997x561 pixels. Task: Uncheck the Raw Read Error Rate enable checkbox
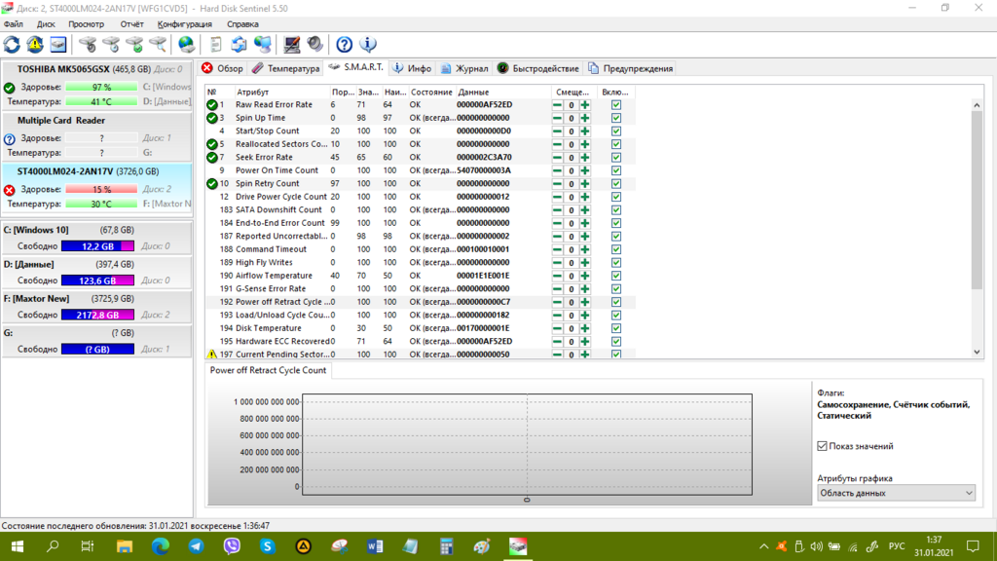pyautogui.click(x=616, y=105)
